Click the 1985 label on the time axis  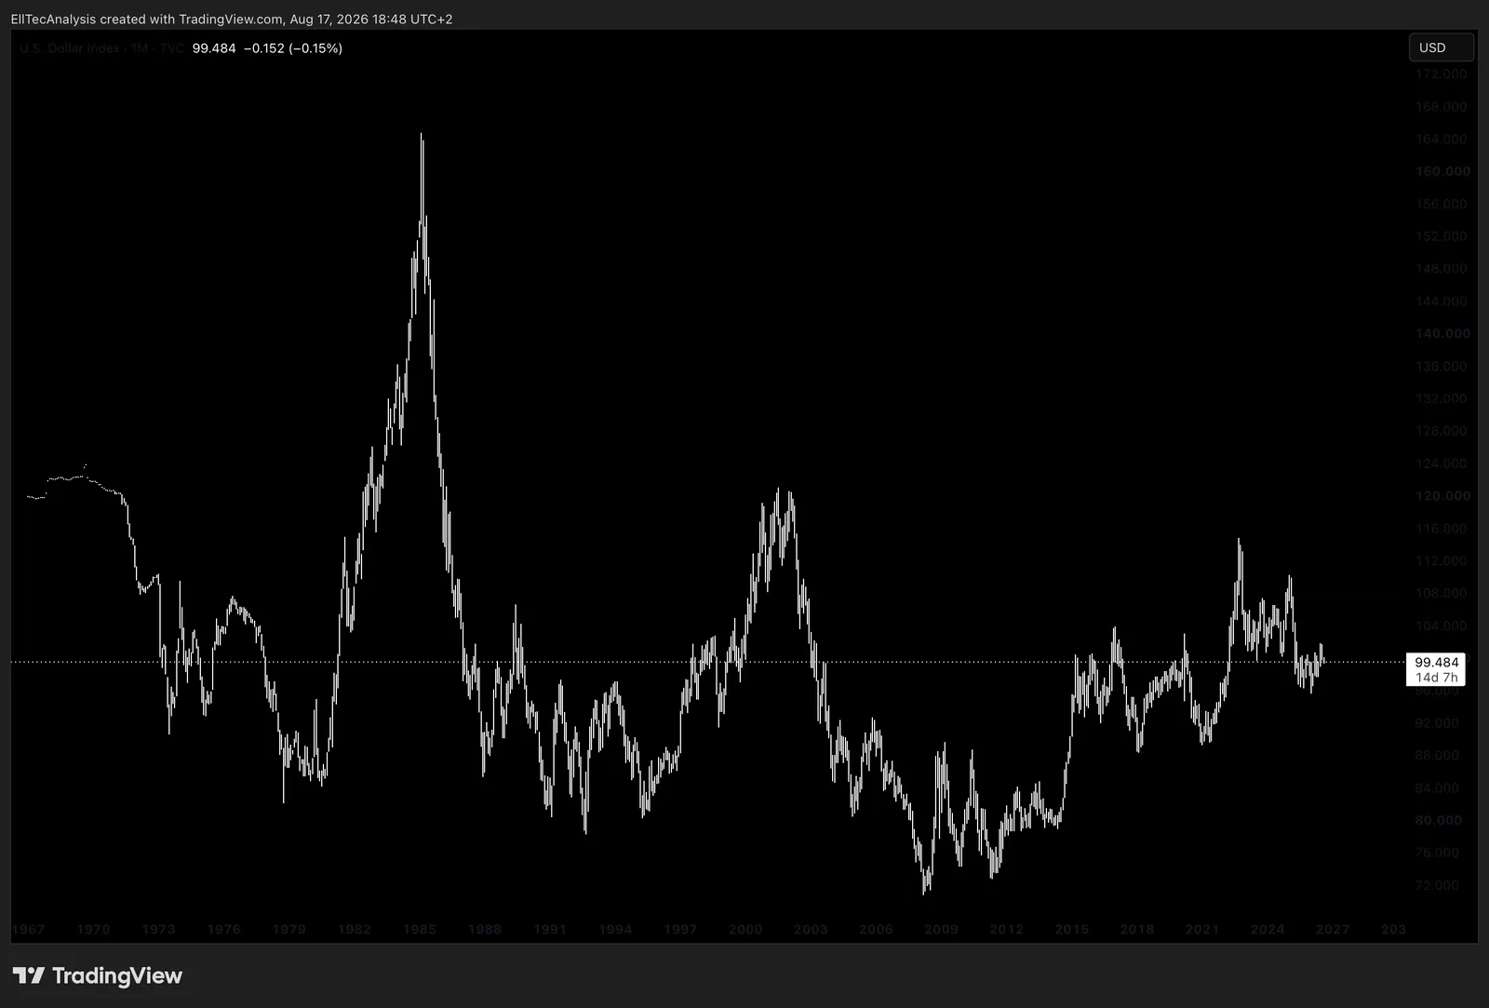point(420,929)
